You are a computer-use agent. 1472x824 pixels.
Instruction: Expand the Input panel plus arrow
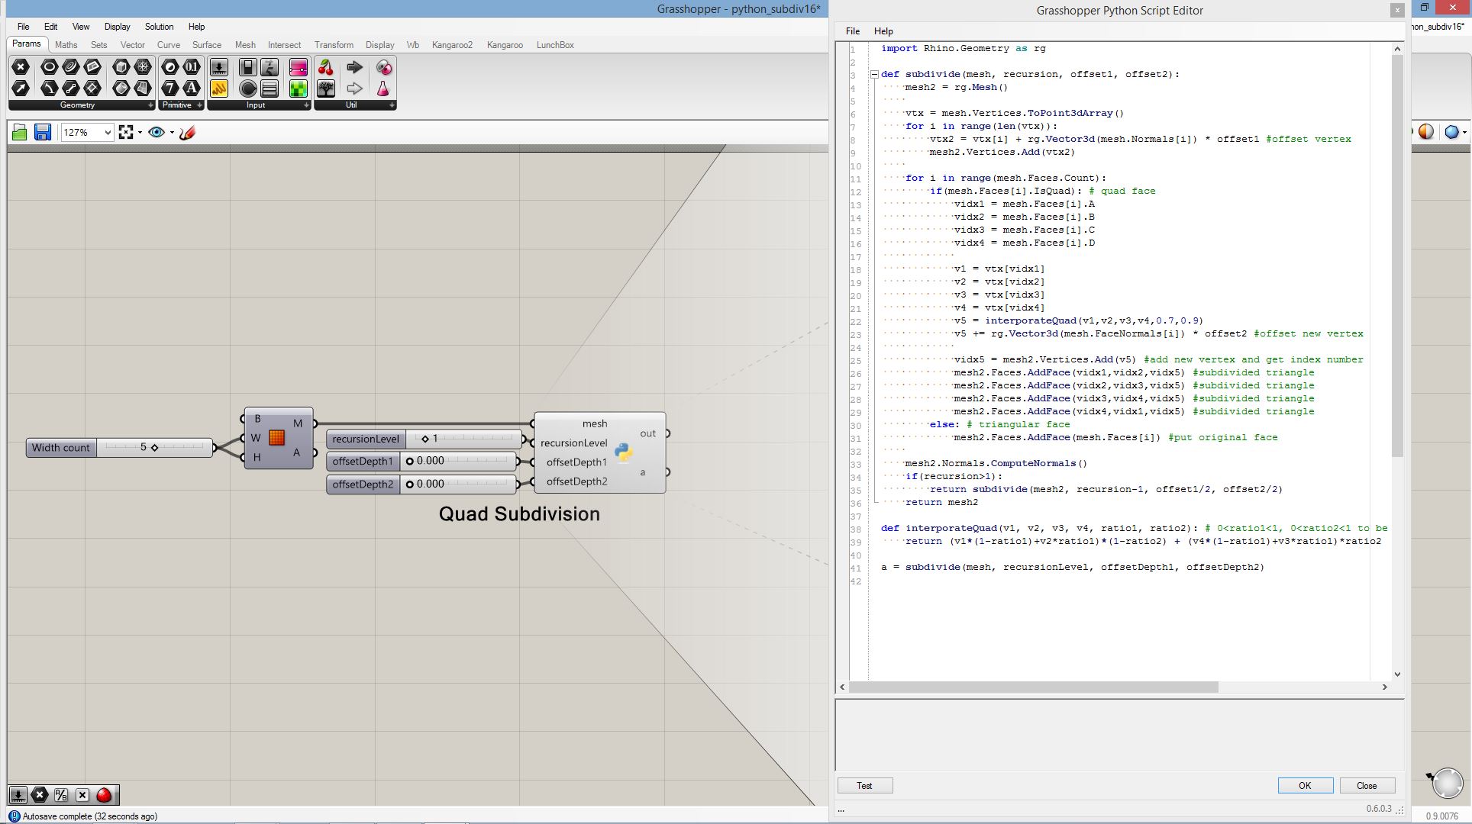coord(306,105)
